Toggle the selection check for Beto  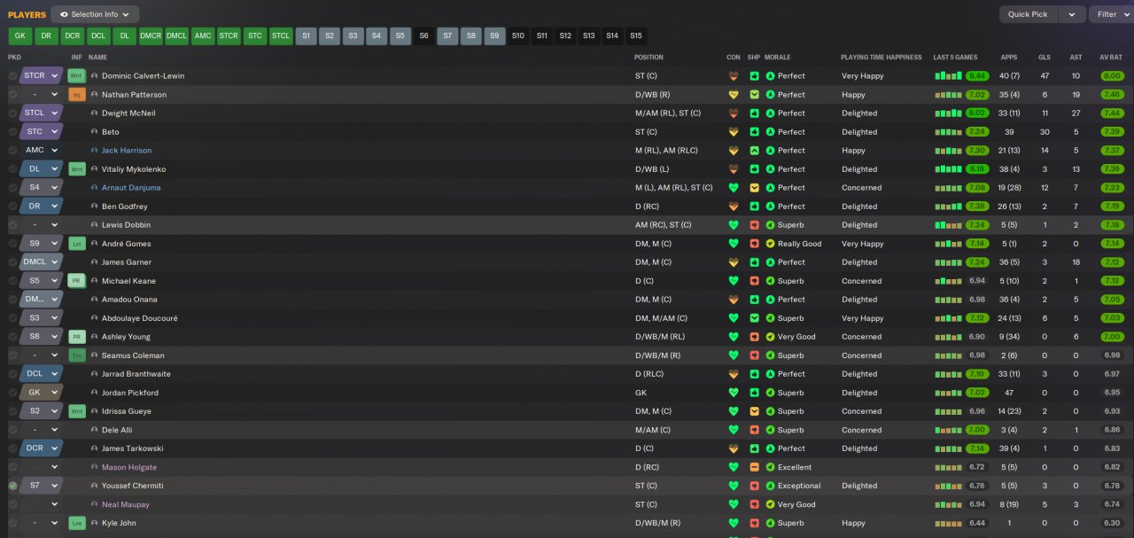click(x=12, y=132)
